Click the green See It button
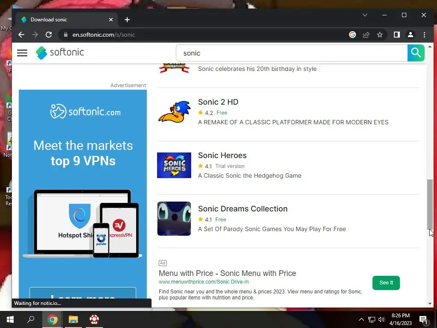 tap(386, 283)
